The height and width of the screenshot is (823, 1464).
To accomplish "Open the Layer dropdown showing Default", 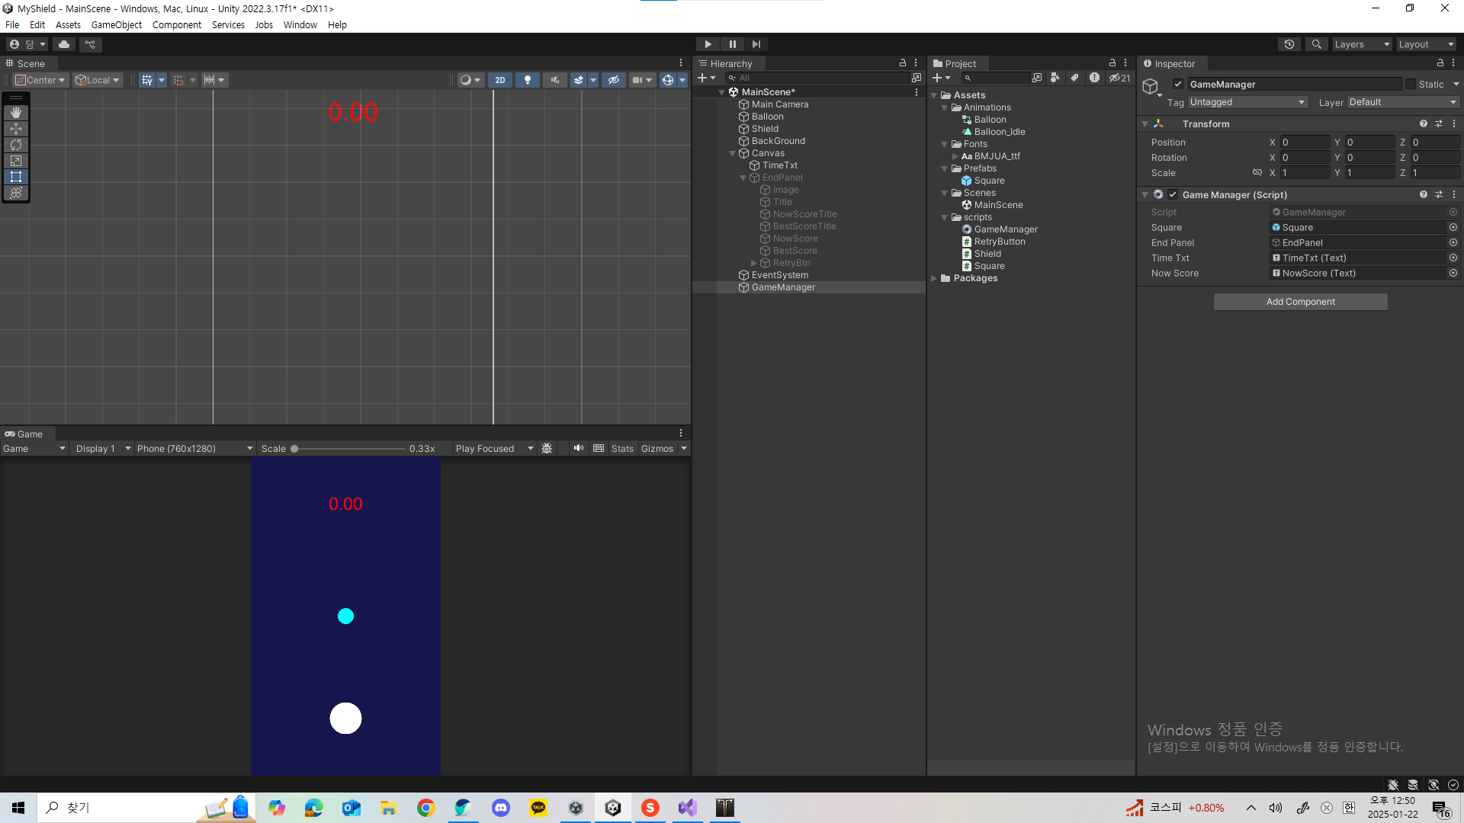I will click(x=1403, y=102).
